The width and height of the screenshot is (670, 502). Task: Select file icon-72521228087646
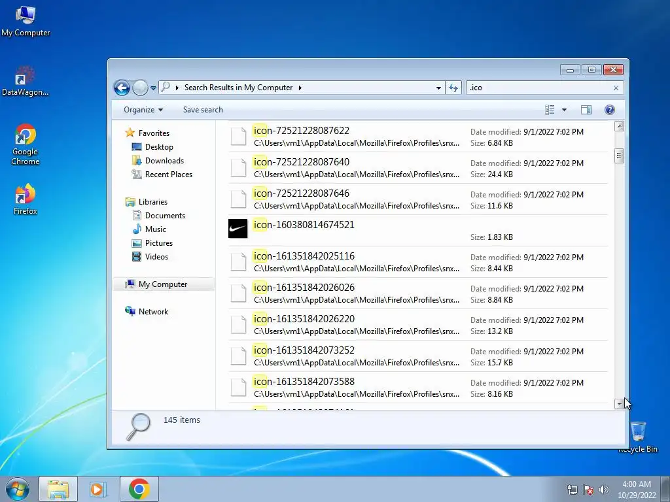(x=418, y=199)
